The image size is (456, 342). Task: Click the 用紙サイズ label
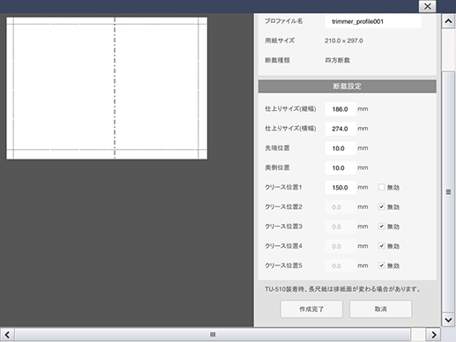280,41
